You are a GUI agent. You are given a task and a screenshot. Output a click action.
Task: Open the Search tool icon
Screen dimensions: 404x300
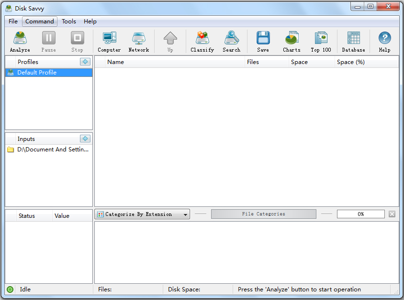click(231, 41)
